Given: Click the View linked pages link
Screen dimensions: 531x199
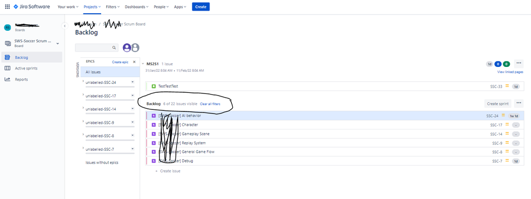Looking at the screenshot, I should tap(510, 72).
